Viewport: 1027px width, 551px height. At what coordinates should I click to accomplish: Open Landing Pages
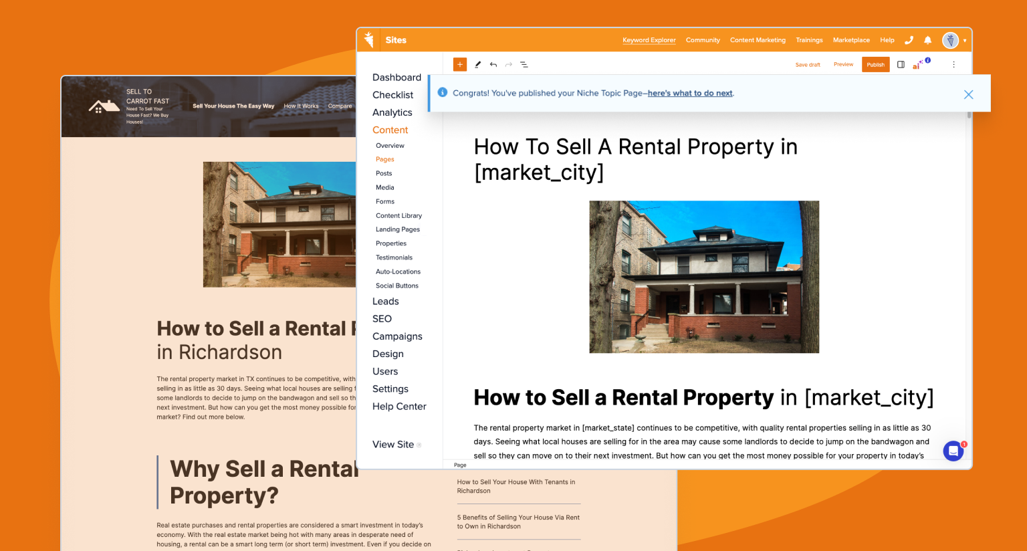(397, 229)
